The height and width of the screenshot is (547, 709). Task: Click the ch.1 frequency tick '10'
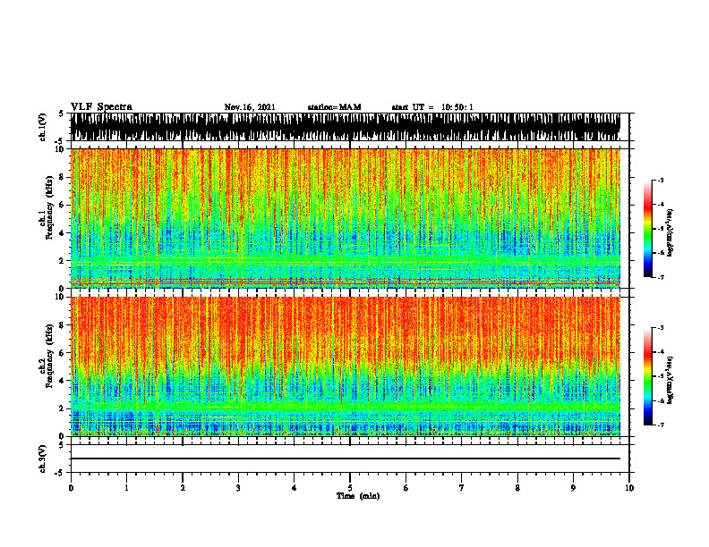60,149
